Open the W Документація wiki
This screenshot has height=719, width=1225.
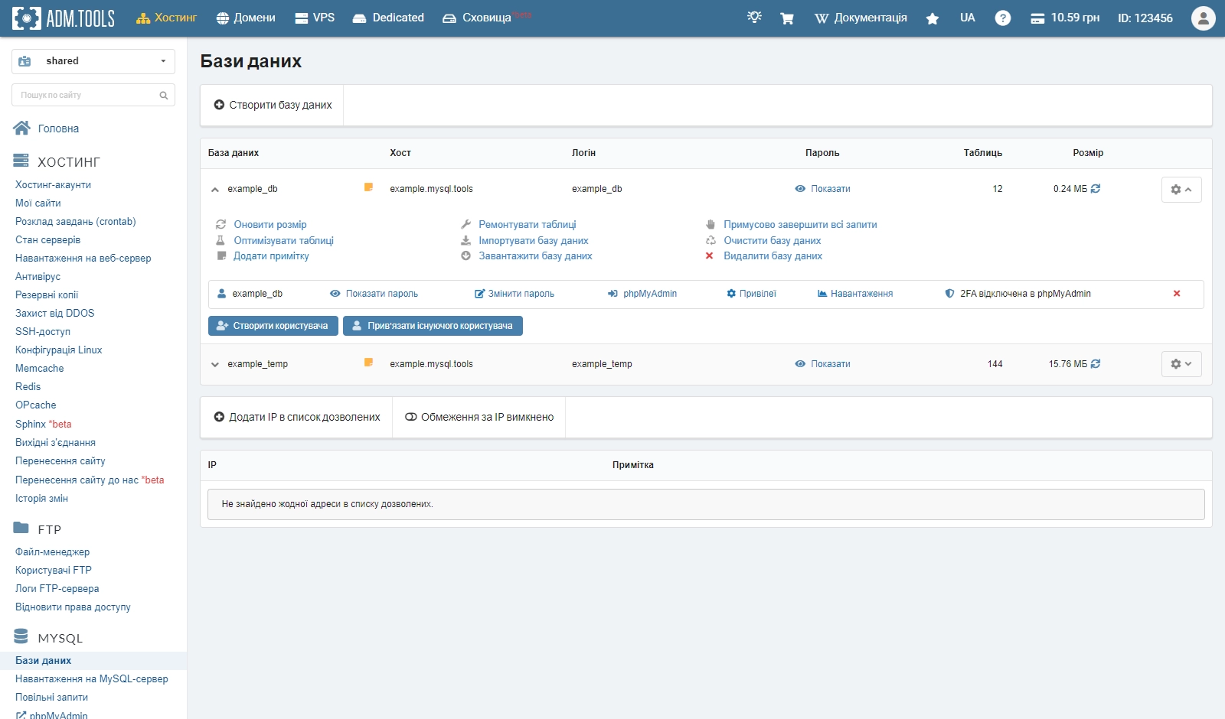tap(859, 18)
